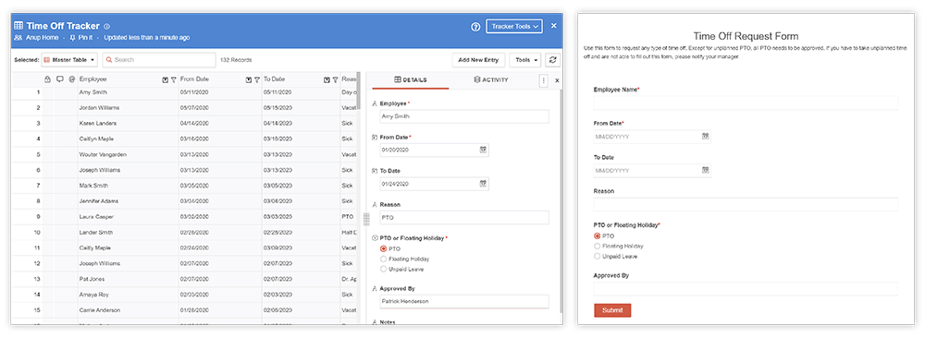The height and width of the screenshot is (338, 925).
Task: Open the Tools dropdown menu
Action: (525, 59)
